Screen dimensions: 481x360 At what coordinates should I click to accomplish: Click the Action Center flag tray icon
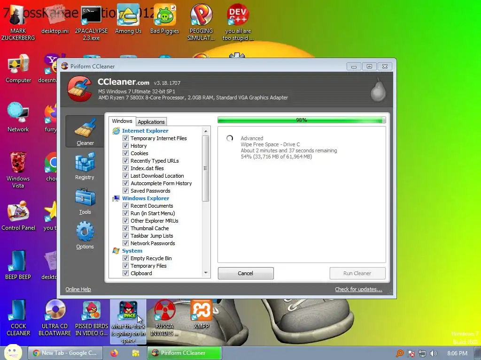coord(411,353)
